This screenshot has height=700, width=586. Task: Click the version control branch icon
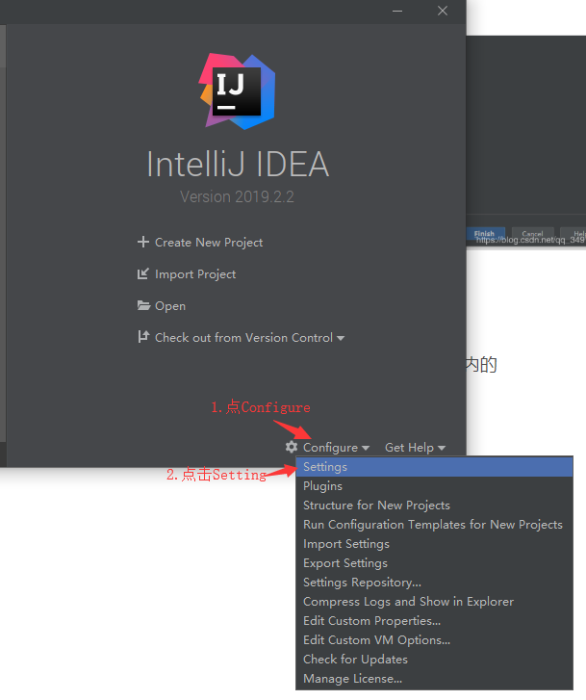tap(142, 337)
